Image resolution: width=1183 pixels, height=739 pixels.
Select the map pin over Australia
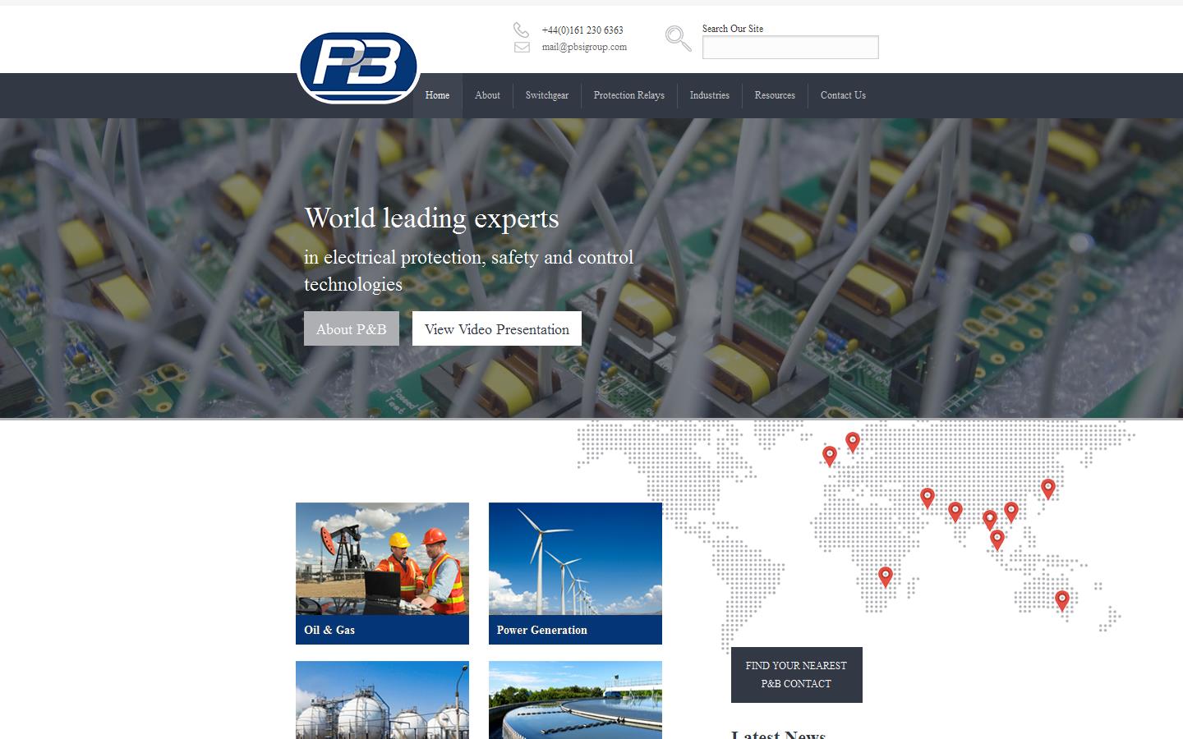(x=1061, y=599)
